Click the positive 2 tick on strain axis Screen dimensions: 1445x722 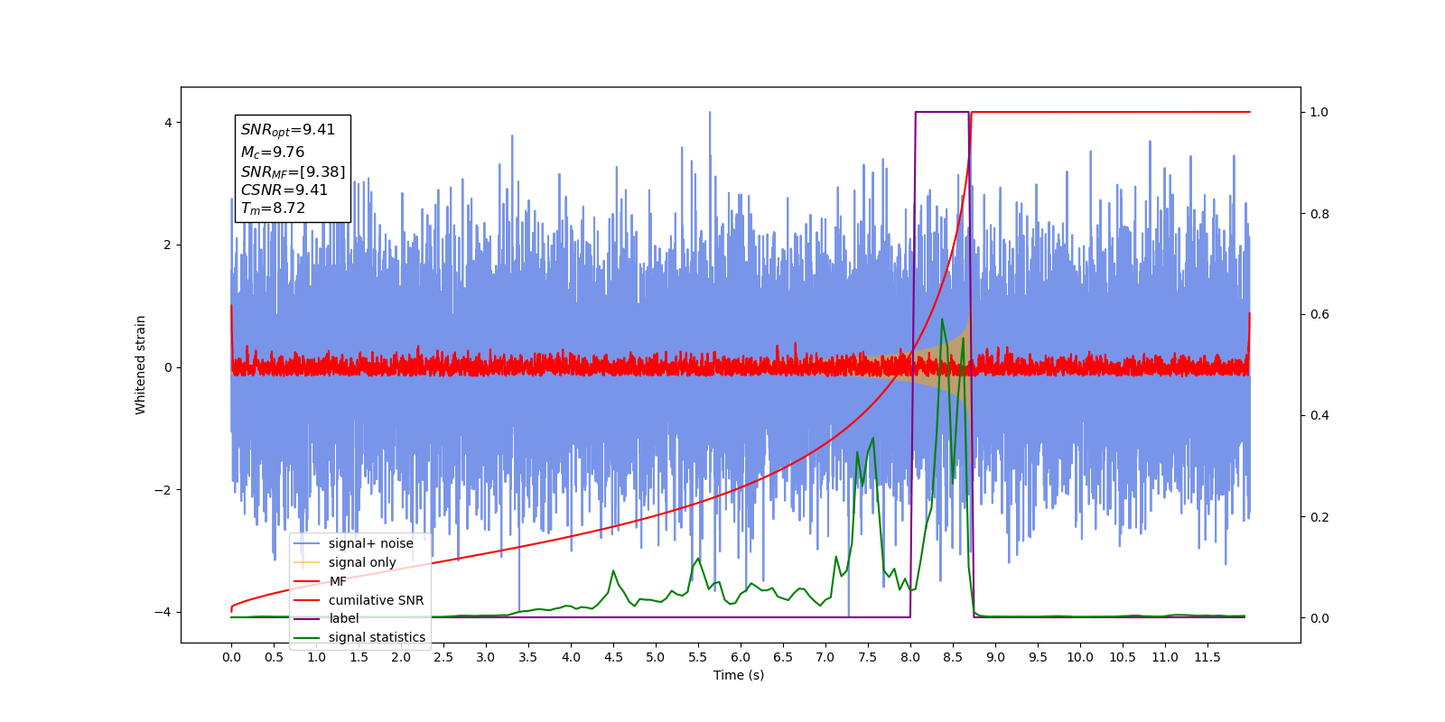(168, 245)
